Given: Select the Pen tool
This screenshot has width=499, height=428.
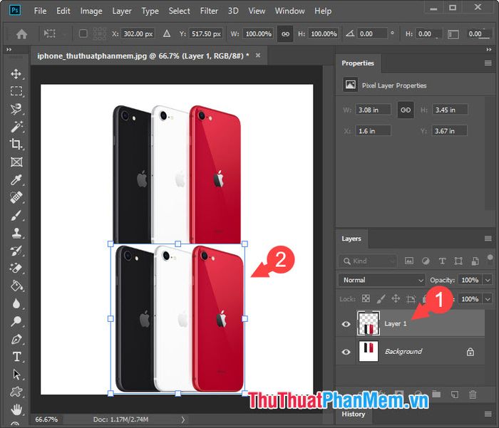Looking at the screenshot, I should click(16, 339).
